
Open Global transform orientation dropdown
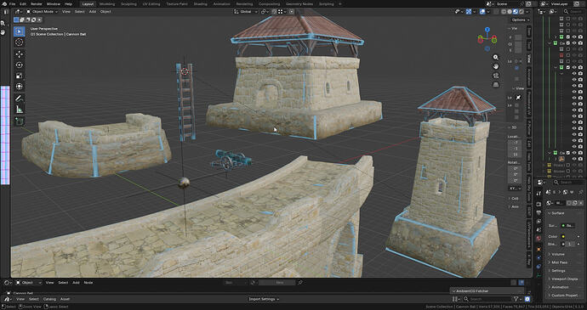pos(246,12)
